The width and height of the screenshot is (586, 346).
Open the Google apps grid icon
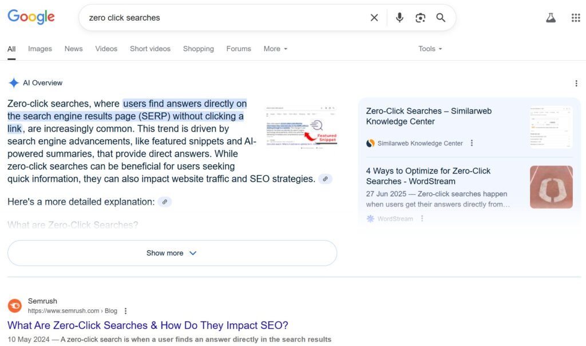tap(576, 18)
